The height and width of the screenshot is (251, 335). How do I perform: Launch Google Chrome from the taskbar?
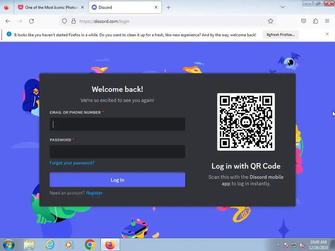coord(90,244)
